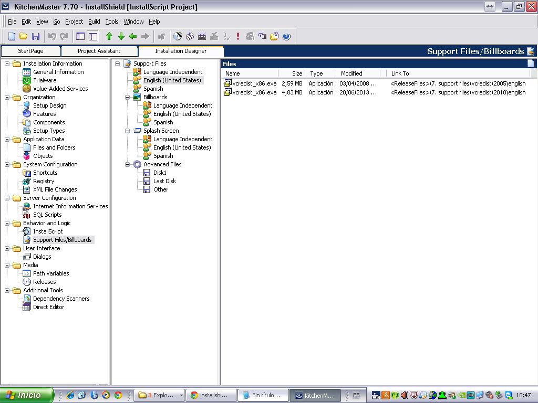Switch to the installshi... Chrome taskbar window
The width and height of the screenshot is (538, 403).
211,395
